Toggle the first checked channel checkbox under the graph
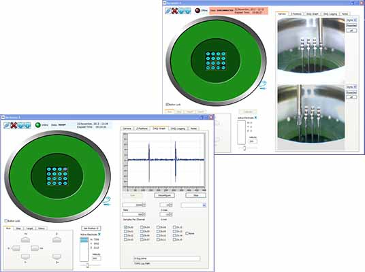This screenshot has height=272, width=365. tap(125, 227)
